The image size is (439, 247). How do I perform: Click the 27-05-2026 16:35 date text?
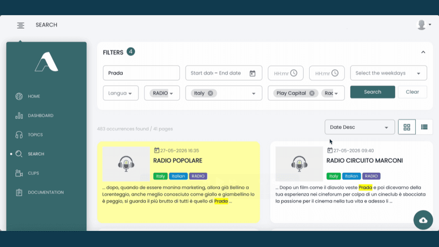[x=179, y=151]
